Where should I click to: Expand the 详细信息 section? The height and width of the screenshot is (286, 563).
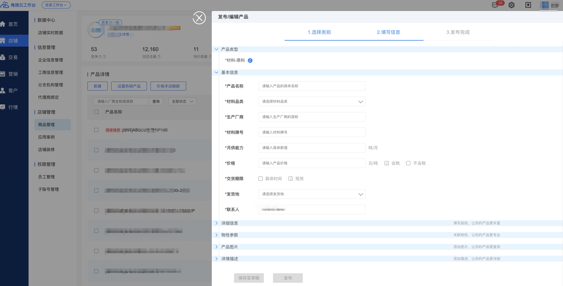coord(230,223)
